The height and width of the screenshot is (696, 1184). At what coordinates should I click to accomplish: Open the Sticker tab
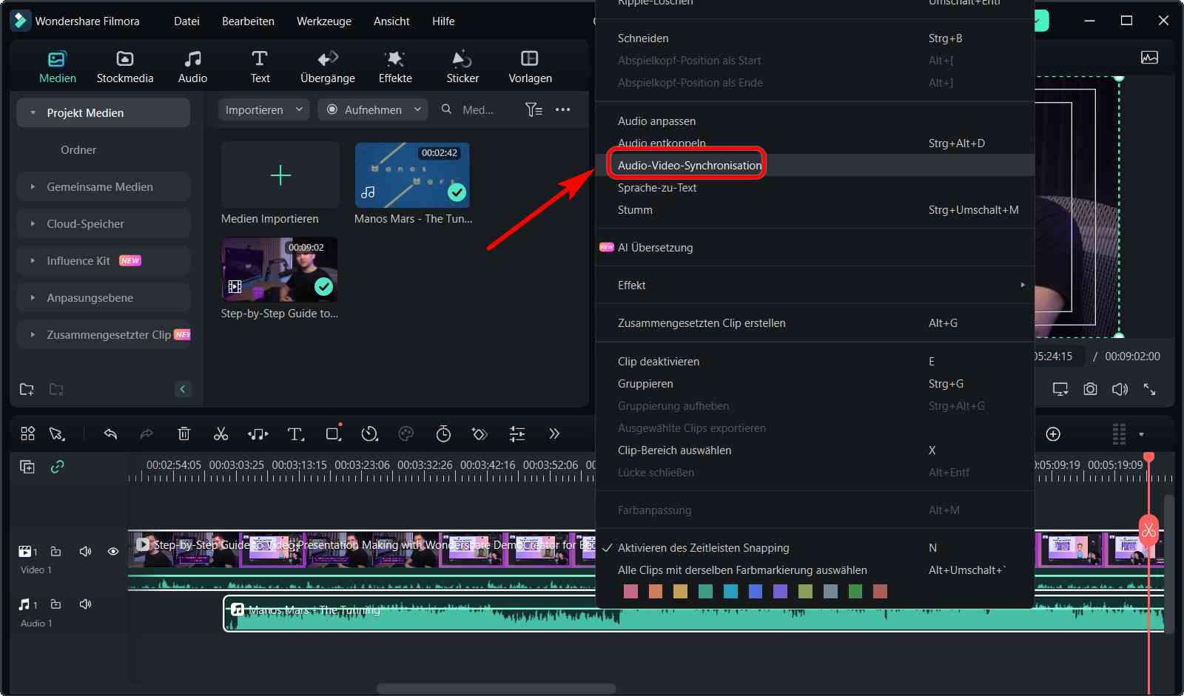[462, 67]
